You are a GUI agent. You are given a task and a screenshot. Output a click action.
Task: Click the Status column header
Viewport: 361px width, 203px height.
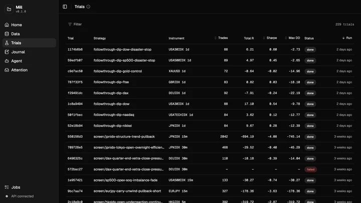tap(309, 38)
